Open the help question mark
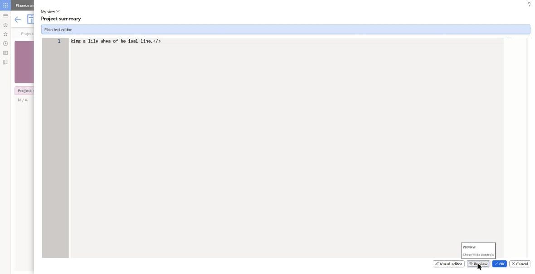Image resolution: width=535 pixels, height=274 pixels. (529, 5)
